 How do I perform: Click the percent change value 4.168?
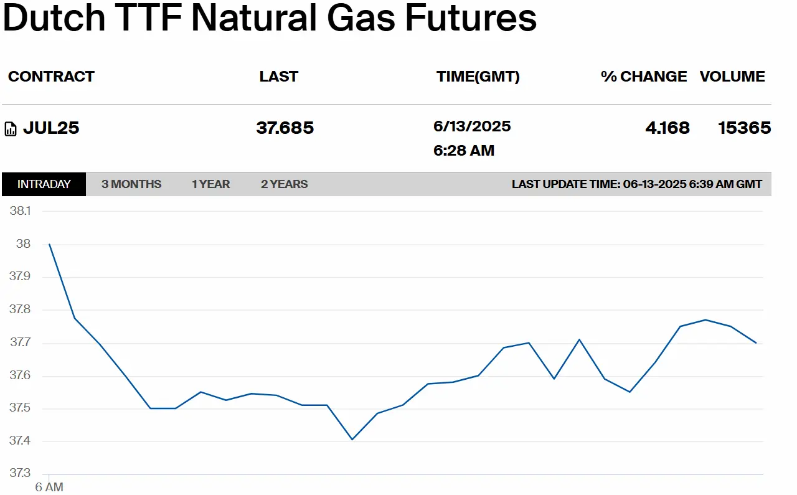point(667,128)
